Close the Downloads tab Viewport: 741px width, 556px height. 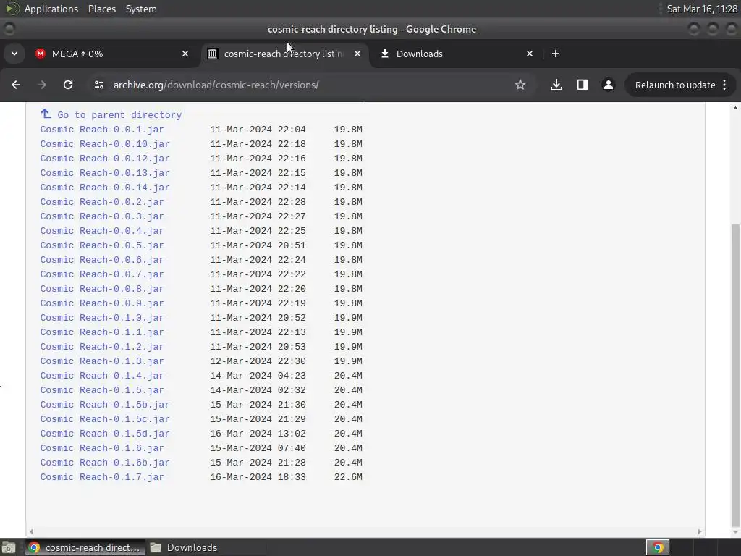530,54
